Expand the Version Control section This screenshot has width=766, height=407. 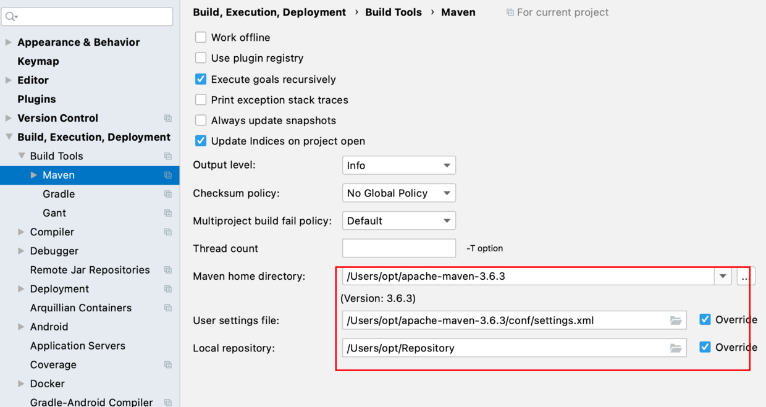coord(8,118)
